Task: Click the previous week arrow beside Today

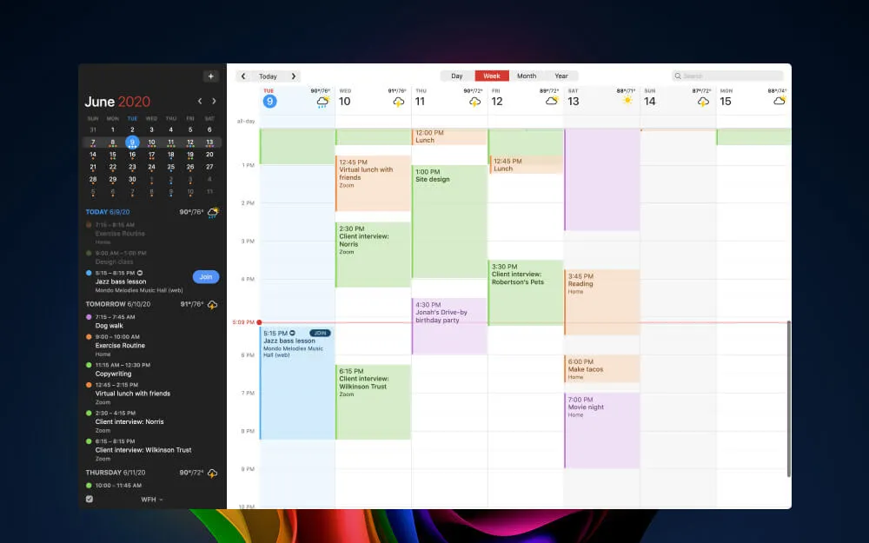Action: click(243, 76)
